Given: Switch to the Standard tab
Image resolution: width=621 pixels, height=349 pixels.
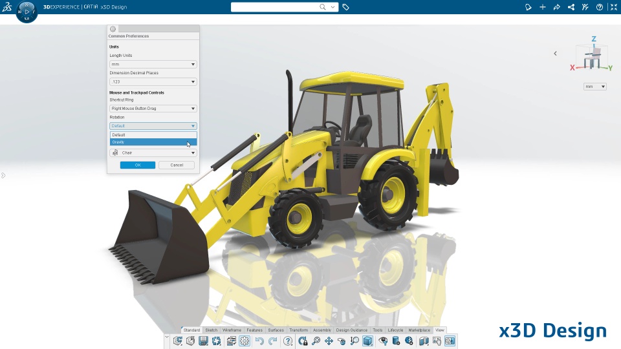Looking at the screenshot, I should 191,330.
